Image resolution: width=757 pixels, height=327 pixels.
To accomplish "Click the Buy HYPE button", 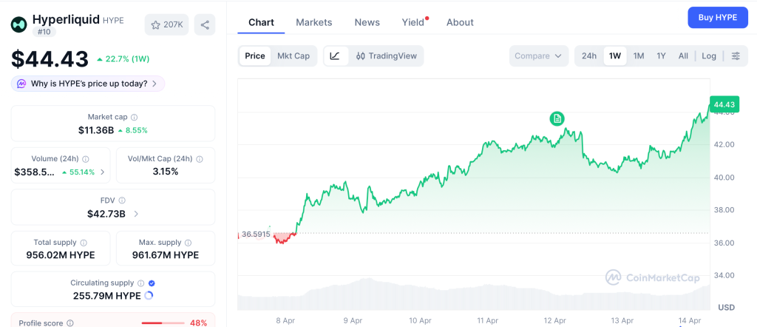I will (717, 18).
